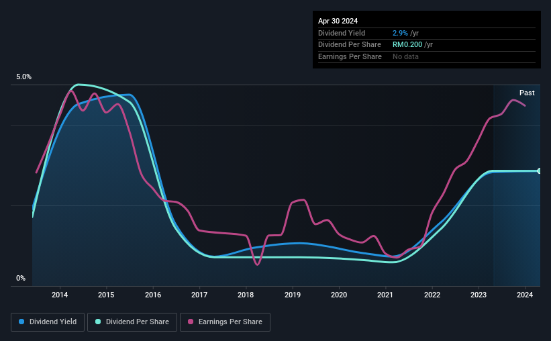Screen dimensions: 551x341
Task: Click the 5.0% y-axis label
Action: [x=23, y=77]
